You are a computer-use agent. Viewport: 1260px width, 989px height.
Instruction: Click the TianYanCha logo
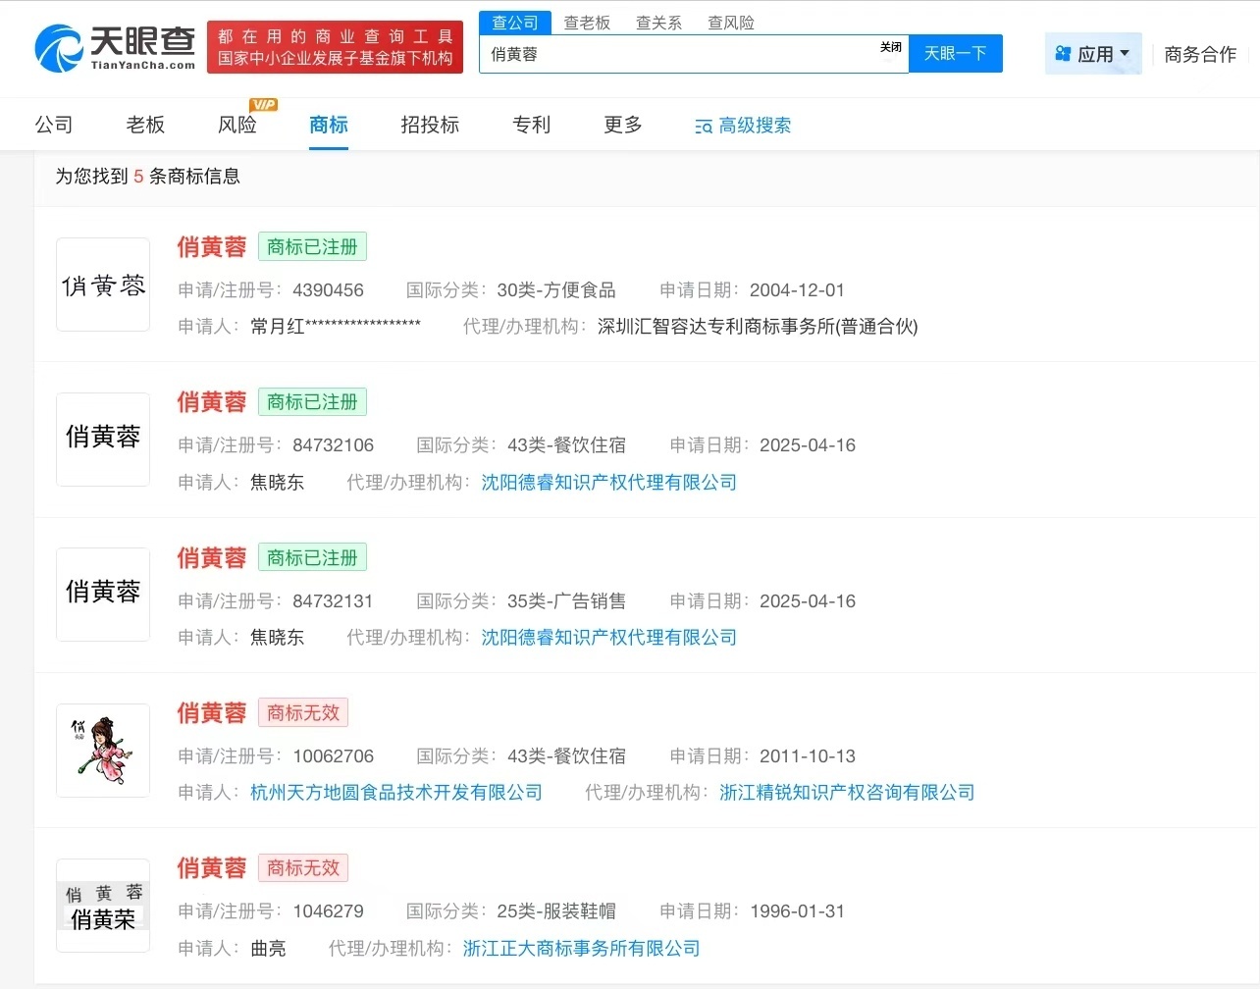116,48
